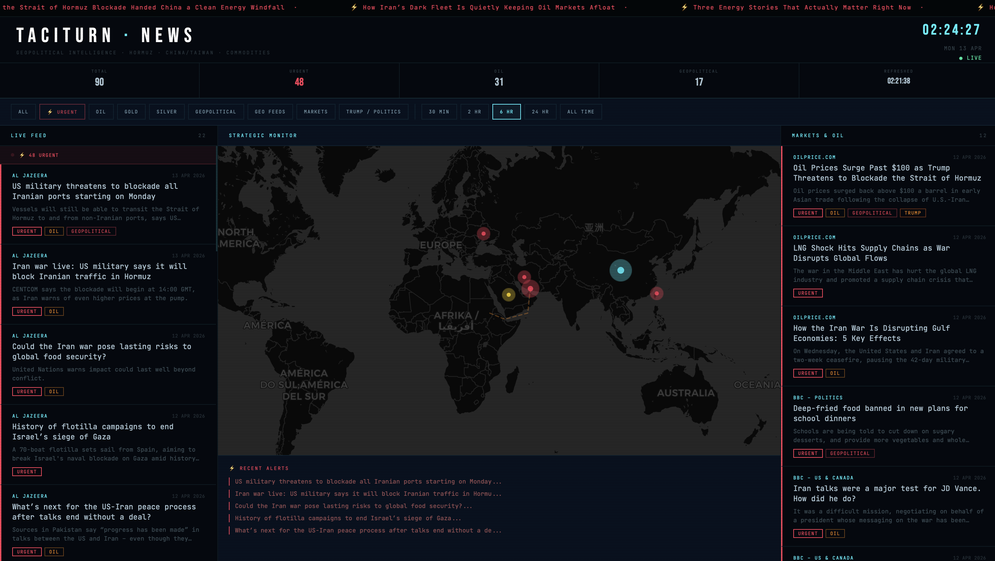Image resolution: width=995 pixels, height=561 pixels.
Task: Click the Trump tag on oil prices story
Action: coord(912,213)
